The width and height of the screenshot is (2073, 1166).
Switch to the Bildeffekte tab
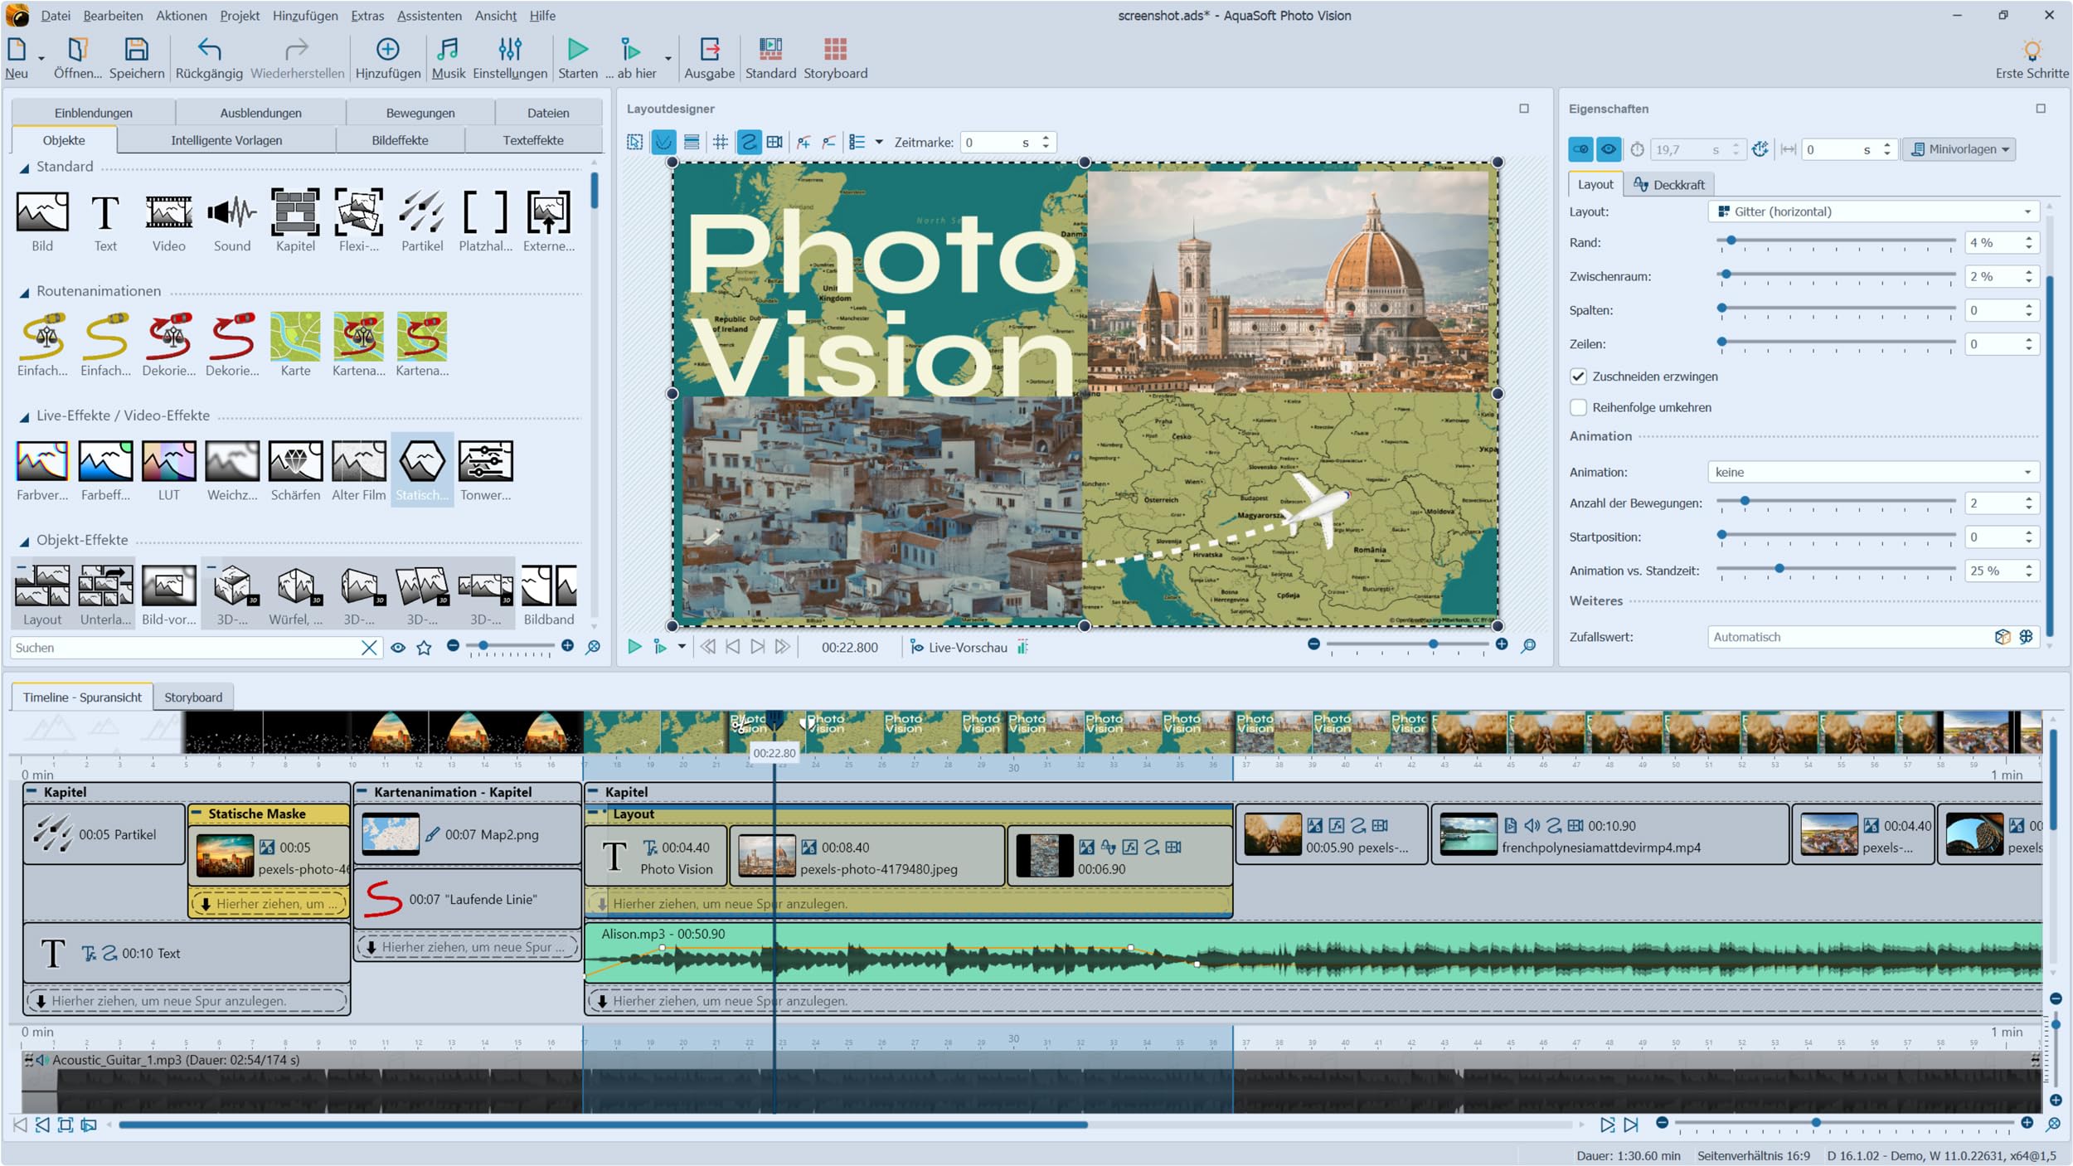tap(400, 140)
